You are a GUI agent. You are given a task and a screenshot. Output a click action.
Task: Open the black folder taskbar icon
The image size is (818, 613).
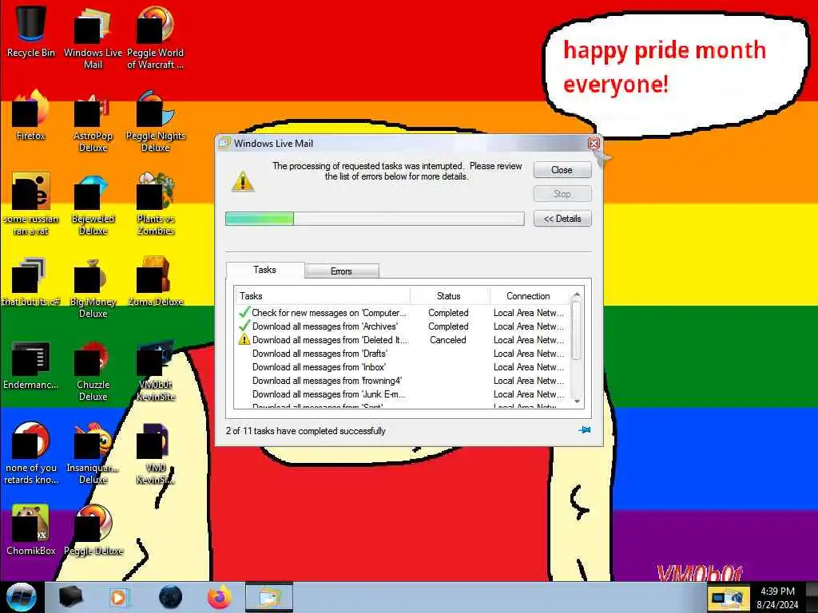click(x=70, y=597)
